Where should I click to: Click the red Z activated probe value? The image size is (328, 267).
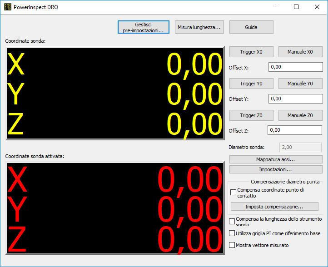click(x=190, y=240)
